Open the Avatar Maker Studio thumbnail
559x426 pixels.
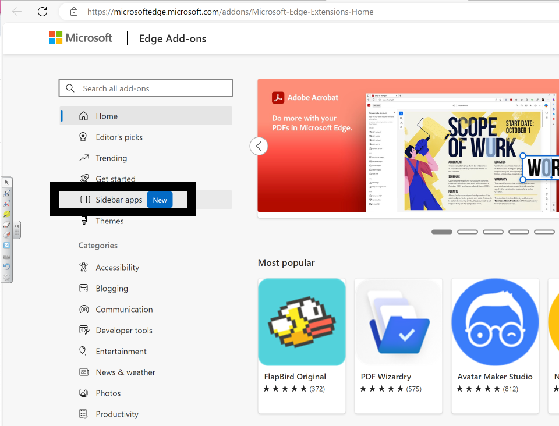click(x=495, y=322)
